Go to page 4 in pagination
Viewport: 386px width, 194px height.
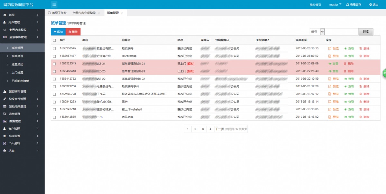(210, 129)
